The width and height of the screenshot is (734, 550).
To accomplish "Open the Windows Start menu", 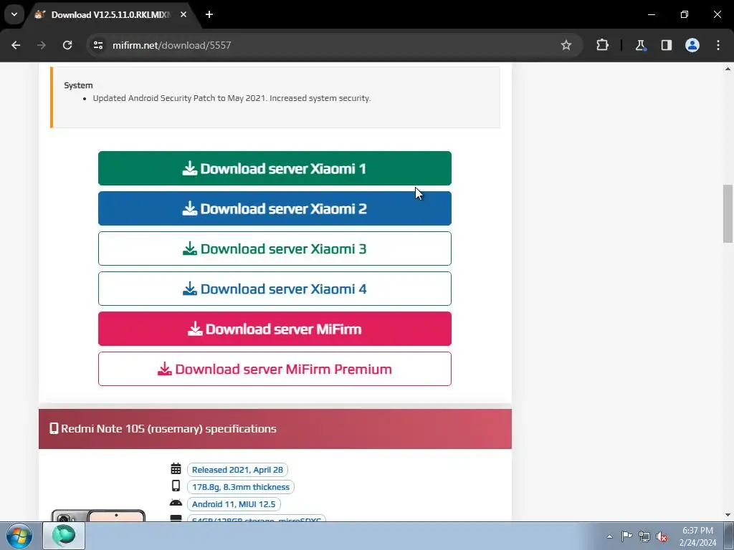I will pyautogui.click(x=19, y=536).
